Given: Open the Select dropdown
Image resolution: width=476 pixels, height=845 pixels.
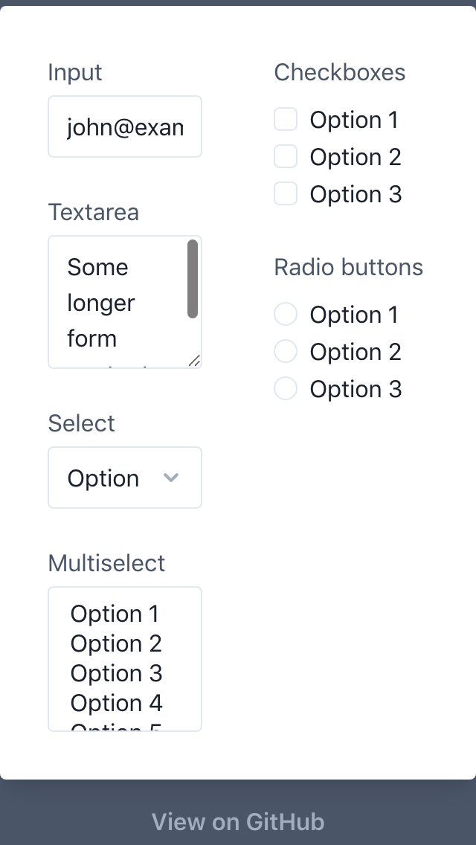Looking at the screenshot, I should click(124, 478).
